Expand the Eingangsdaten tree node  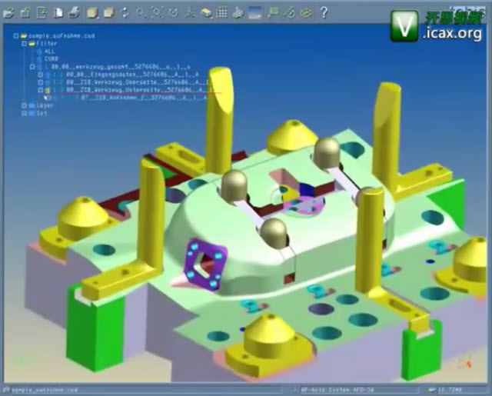tap(41, 75)
